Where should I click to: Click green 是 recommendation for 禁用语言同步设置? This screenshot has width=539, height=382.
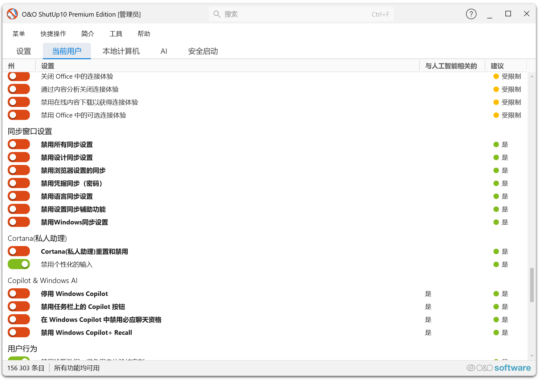tap(501, 196)
